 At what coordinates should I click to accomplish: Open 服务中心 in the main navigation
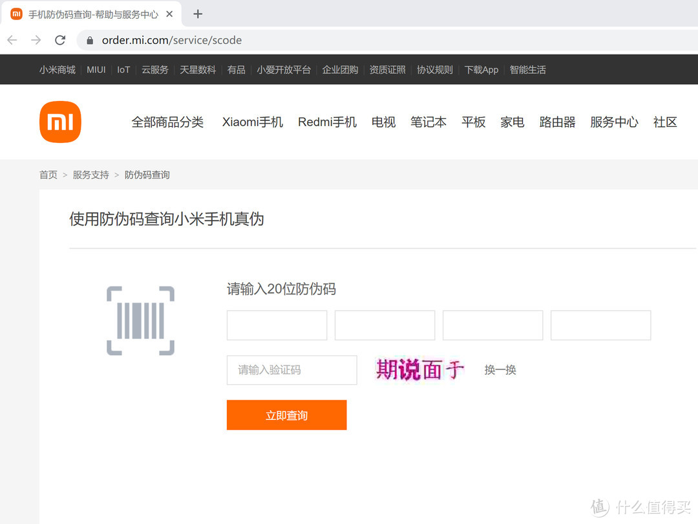[615, 122]
